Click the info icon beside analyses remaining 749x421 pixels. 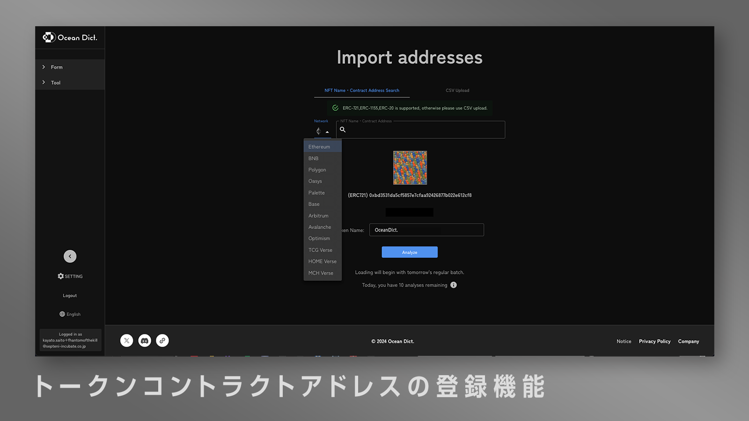454,285
